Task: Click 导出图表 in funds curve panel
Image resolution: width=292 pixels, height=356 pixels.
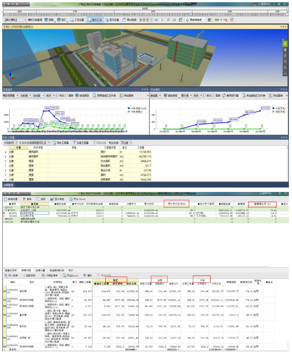Action: pyautogui.click(x=276, y=96)
